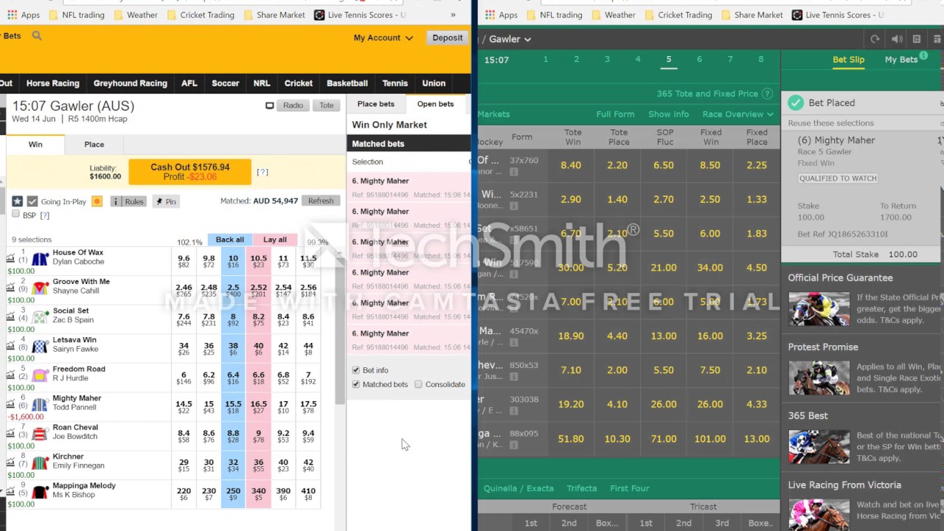The image size is (944, 531).
Task: Toggle the Going In-Play checkmark
Action: coord(32,201)
